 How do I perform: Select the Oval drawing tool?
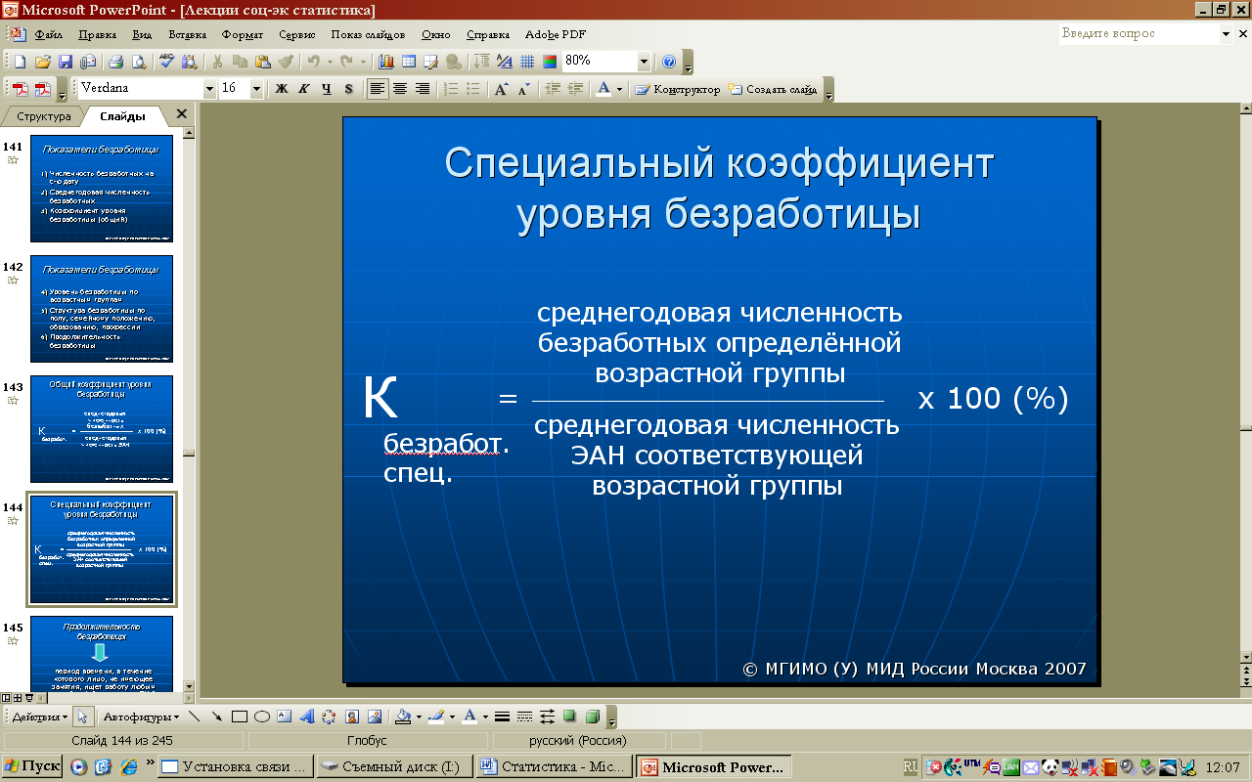261,717
